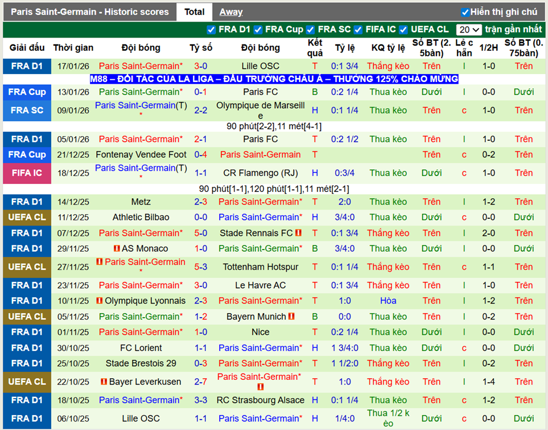Click RC Strasbourg Alsace team name

tap(261, 400)
